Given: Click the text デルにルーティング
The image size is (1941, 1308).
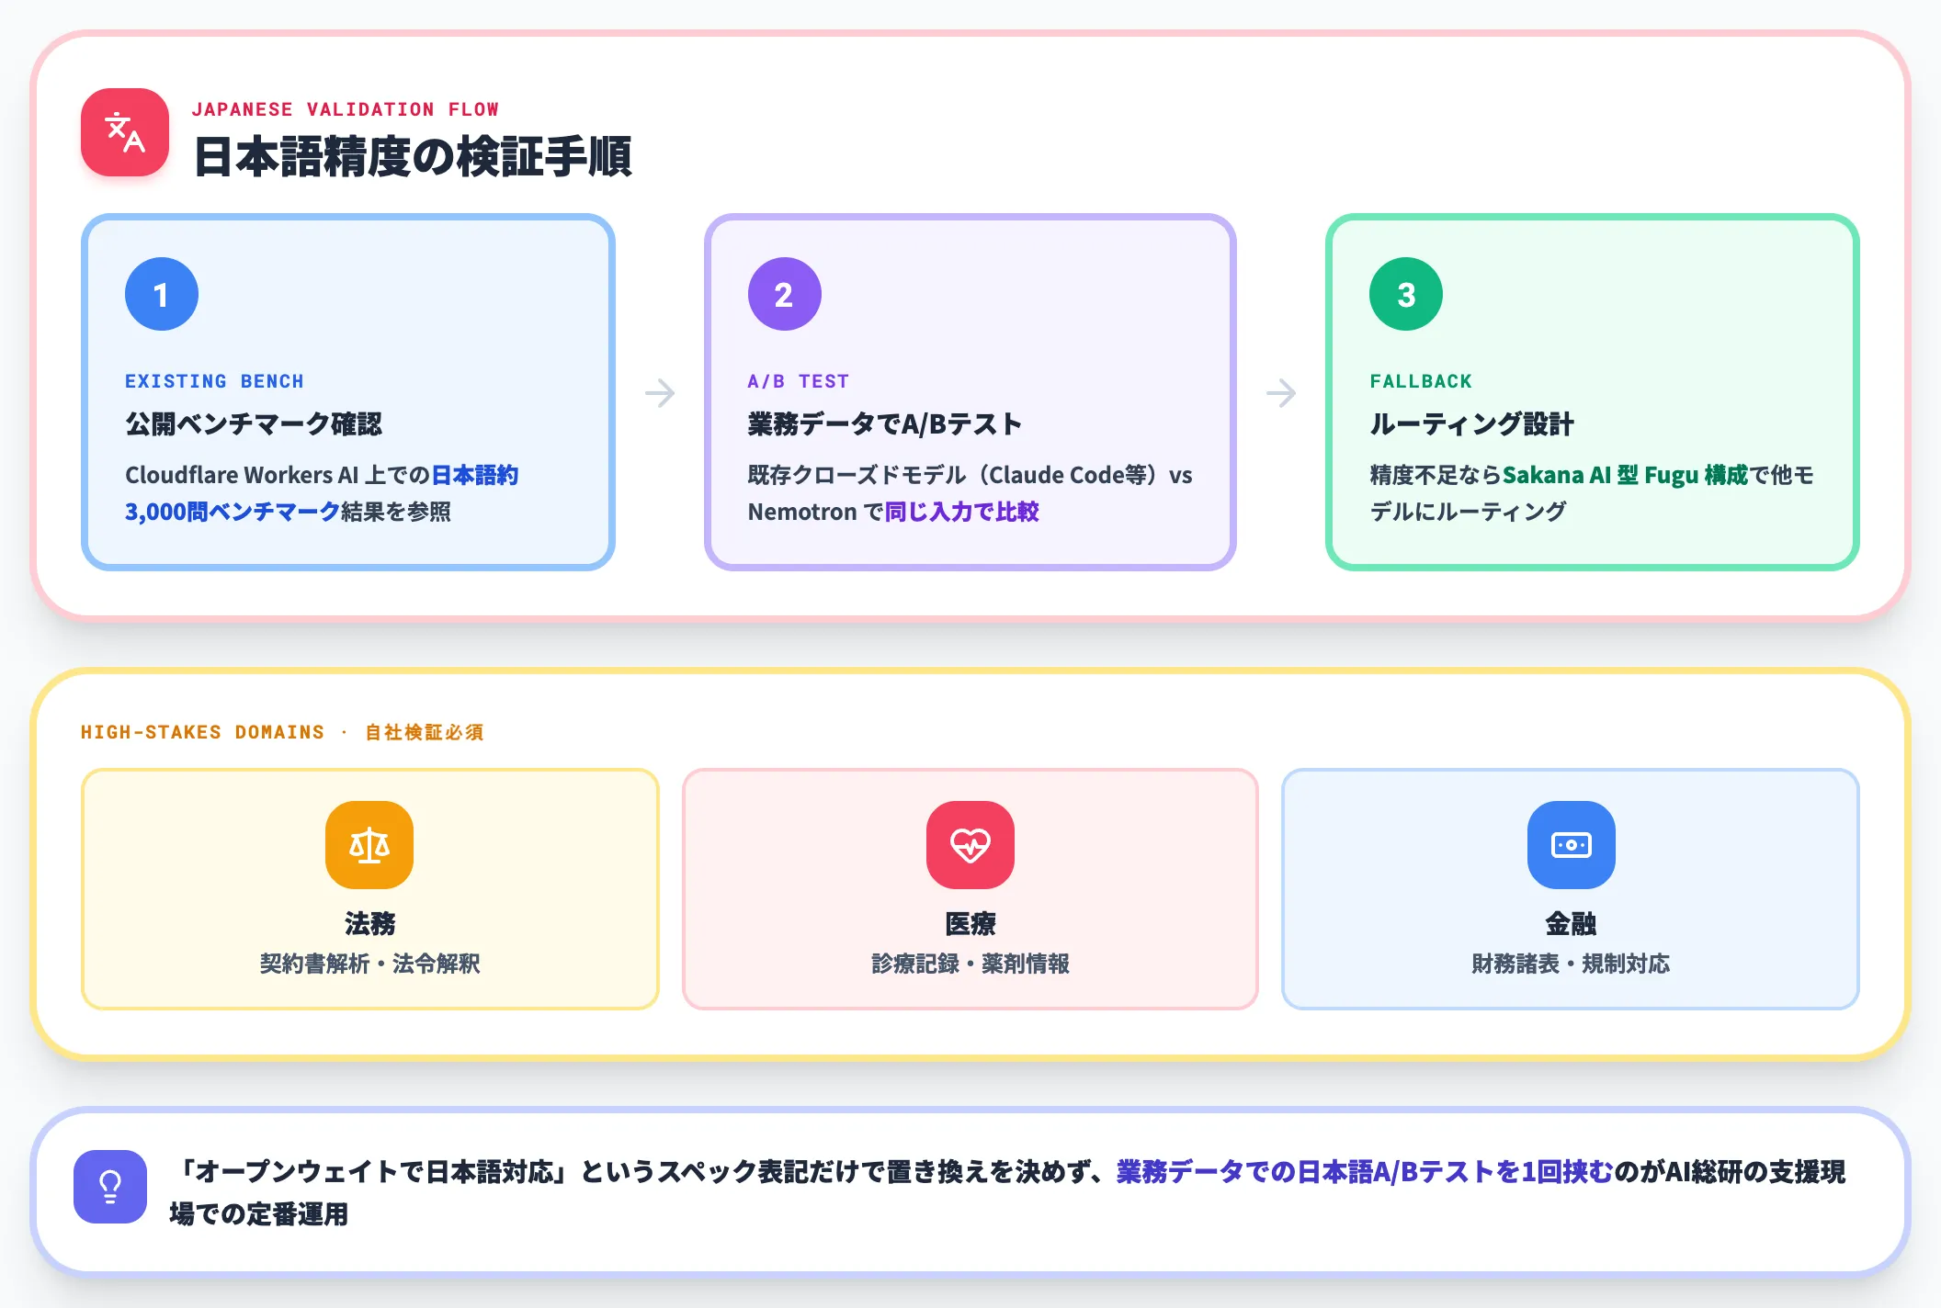Looking at the screenshot, I should tap(1468, 512).
